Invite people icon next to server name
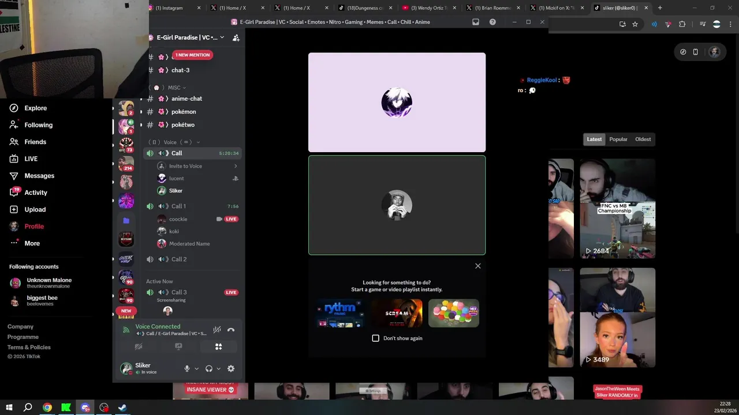Image resolution: width=739 pixels, height=415 pixels. point(236,37)
